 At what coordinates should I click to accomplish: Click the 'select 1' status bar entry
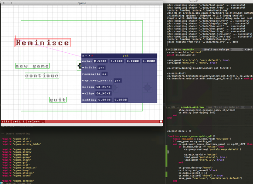point(36,122)
